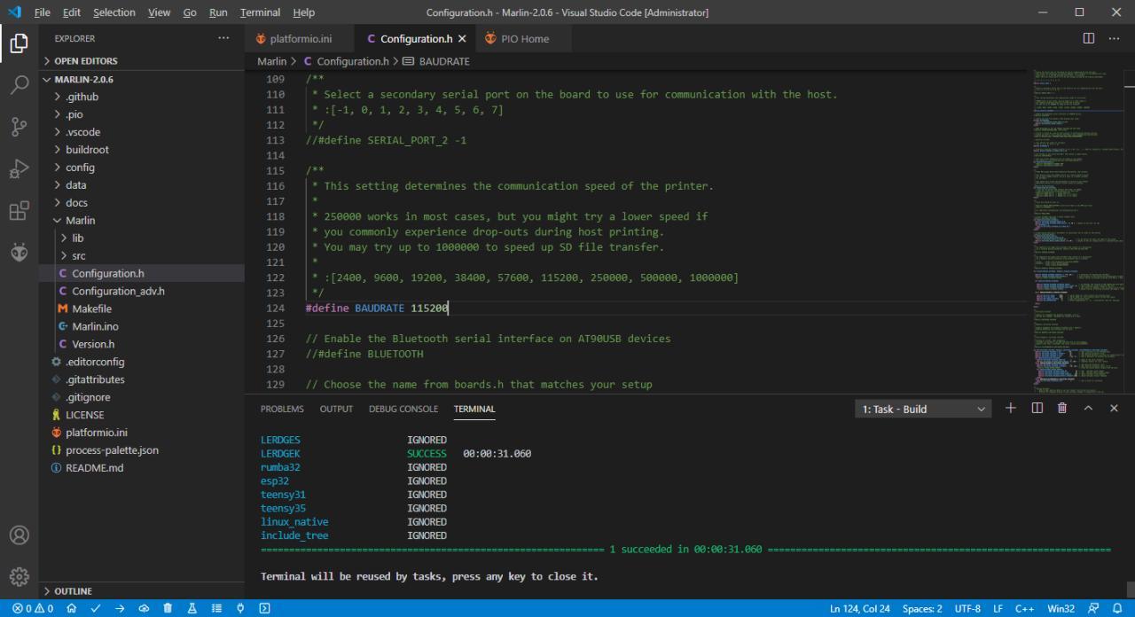Open the Extensions view
1135x617 pixels.
[20, 211]
